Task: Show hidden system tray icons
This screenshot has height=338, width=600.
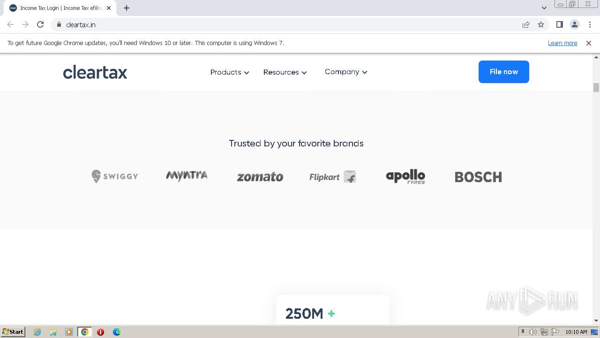Action: [x=523, y=332]
